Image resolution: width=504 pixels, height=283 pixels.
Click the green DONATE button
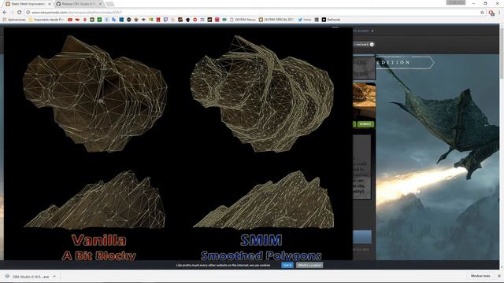pyautogui.click(x=365, y=124)
